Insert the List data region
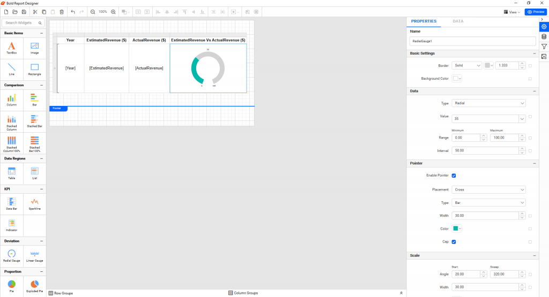Viewport: 549px width, 297px height. pos(34,173)
